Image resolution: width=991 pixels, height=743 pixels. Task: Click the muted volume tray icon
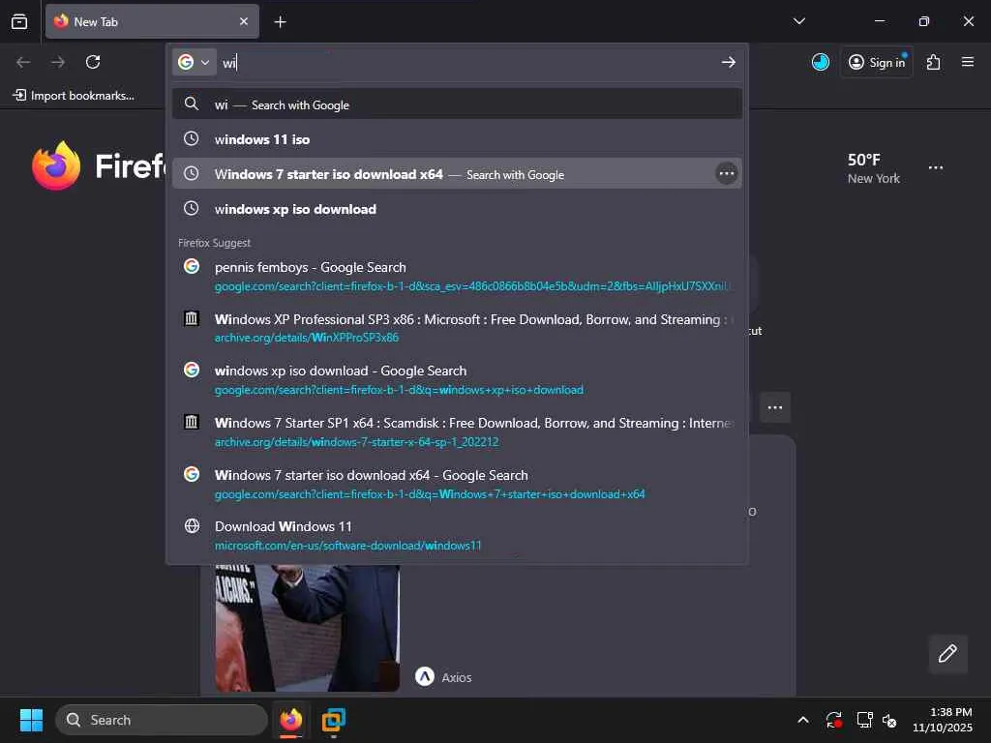890,720
